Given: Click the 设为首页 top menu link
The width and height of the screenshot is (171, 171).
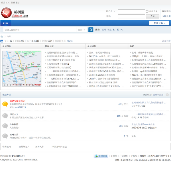Looking at the screenshot, I should [5, 2].
